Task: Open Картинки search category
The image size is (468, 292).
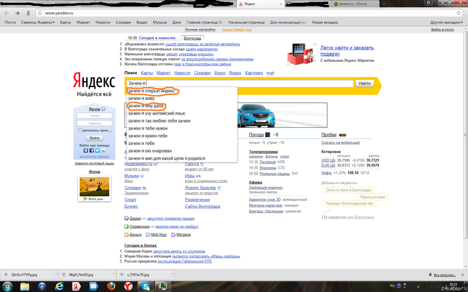Action: (254, 73)
